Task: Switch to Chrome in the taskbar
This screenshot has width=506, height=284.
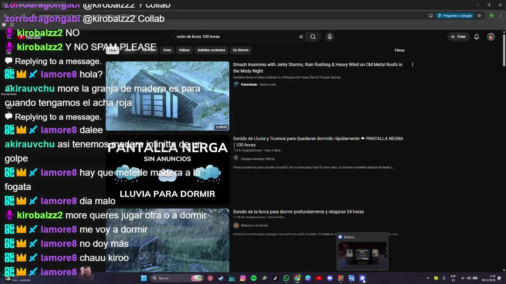Action: [297, 278]
